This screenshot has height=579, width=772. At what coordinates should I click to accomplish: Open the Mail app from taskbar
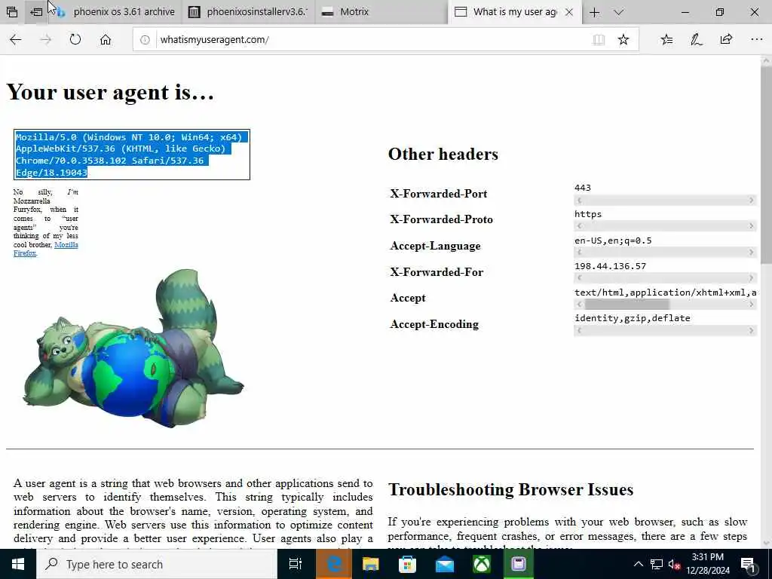click(445, 564)
